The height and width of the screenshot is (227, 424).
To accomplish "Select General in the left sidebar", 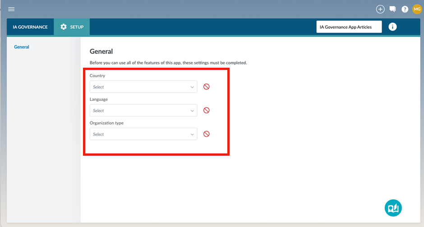I will point(22,47).
